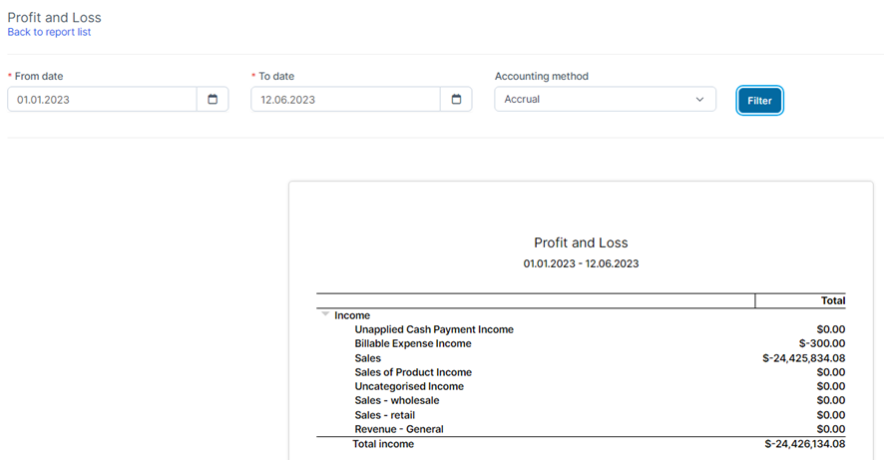Click the From date label
Image resolution: width=884 pixels, height=460 pixels.
(38, 76)
